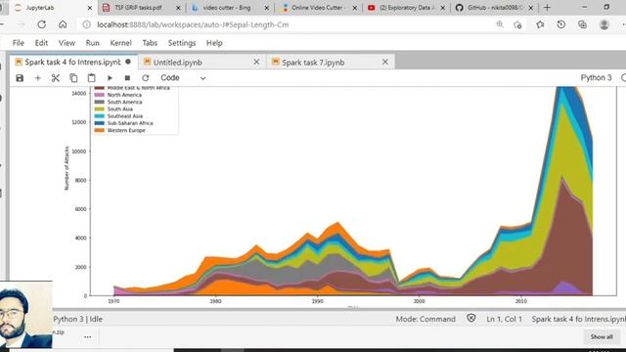Viewport: 626px width, 352px height.
Task: Click the North America legend swatch
Action: (100, 95)
